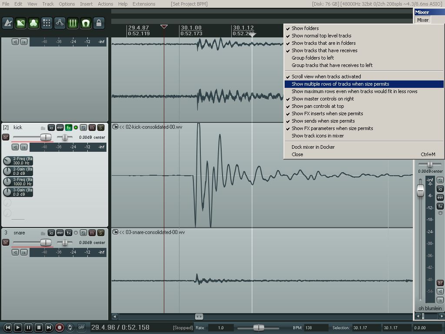Click the automation 'ar' button on kick track
Image resolution: width=445 pixels, height=334 pixels.
point(6,137)
